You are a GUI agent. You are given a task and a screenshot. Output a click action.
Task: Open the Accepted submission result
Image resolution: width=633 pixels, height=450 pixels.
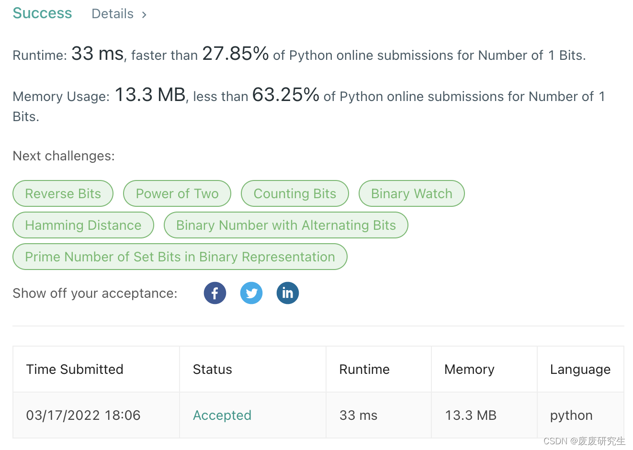click(x=222, y=415)
